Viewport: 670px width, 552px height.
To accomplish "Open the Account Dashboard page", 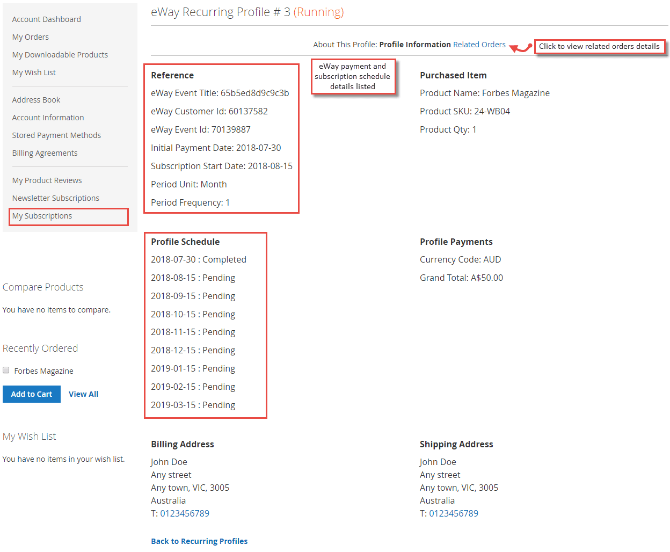I will click(46, 19).
